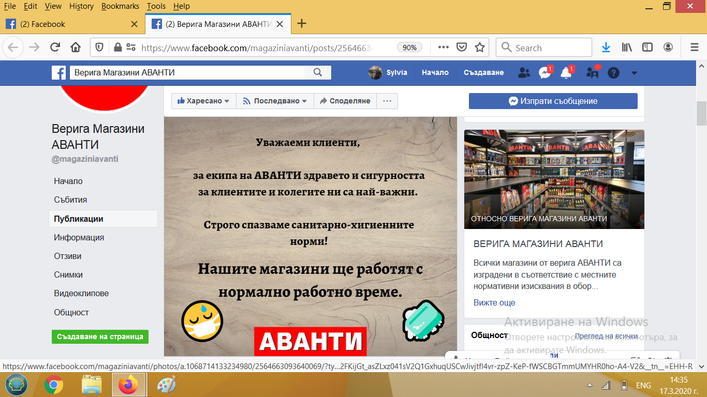
Task: Show hidden system tray icons
Action: (x=590, y=386)
